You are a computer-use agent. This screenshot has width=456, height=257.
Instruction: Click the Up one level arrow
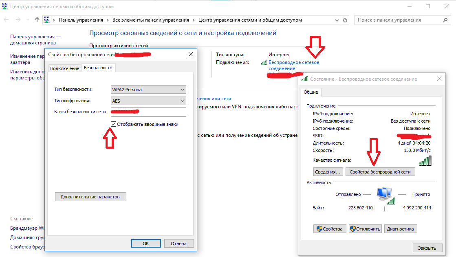(x=37, y=20)
